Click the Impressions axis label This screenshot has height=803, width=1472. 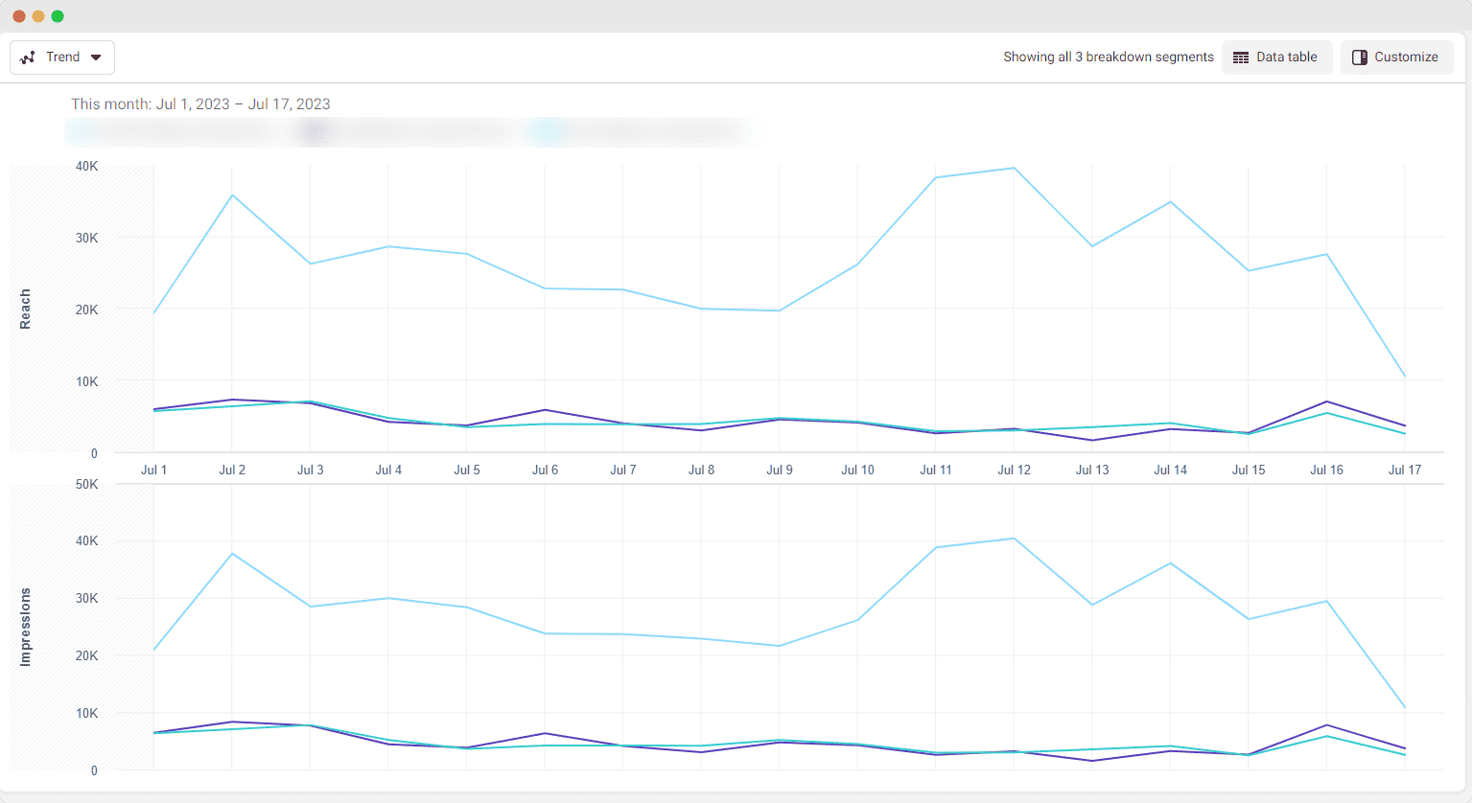(25, 625)
